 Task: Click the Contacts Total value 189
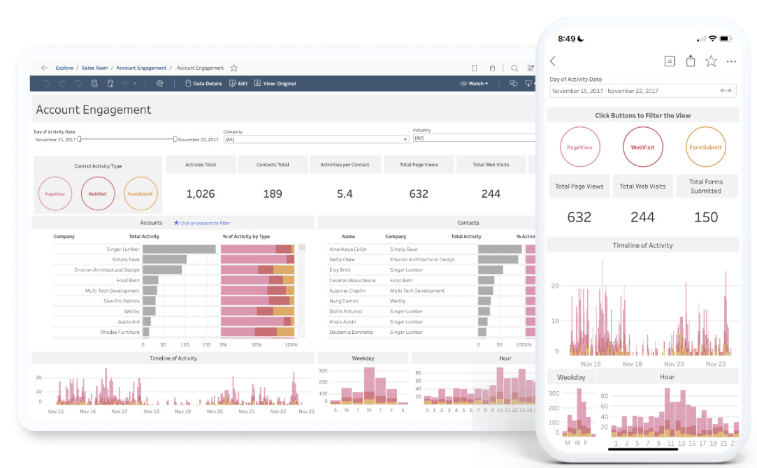click(273, 194)
